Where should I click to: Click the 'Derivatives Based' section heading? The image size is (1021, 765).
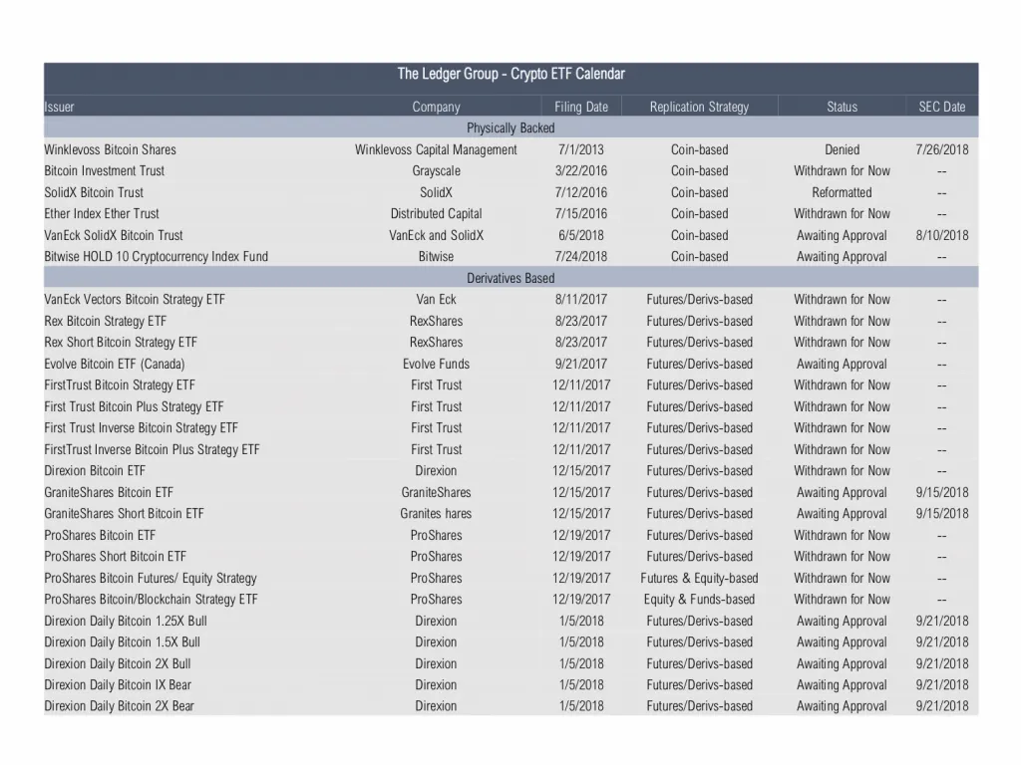511,279
